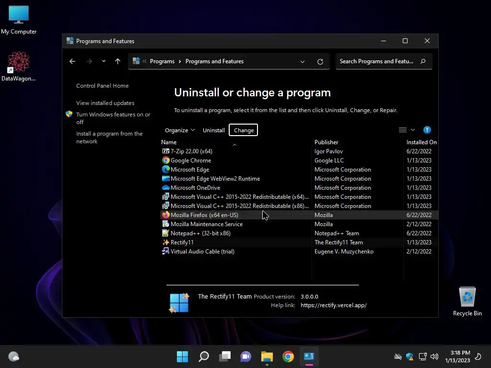Click the Control Panel taskbar icon
Screen dimensions: 491x368
[309, 356]
